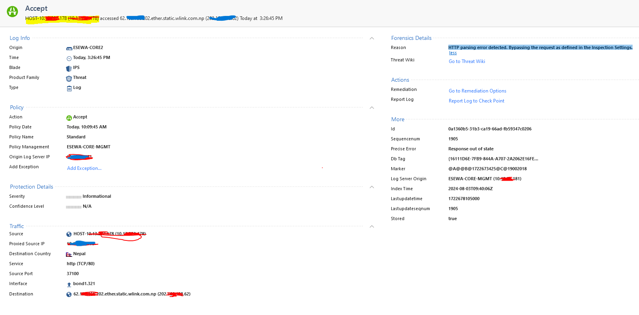Image resolution: width=639 pixels, height=315 pixels.
Task: Click the Nepal flag icon
Action: 69,254
